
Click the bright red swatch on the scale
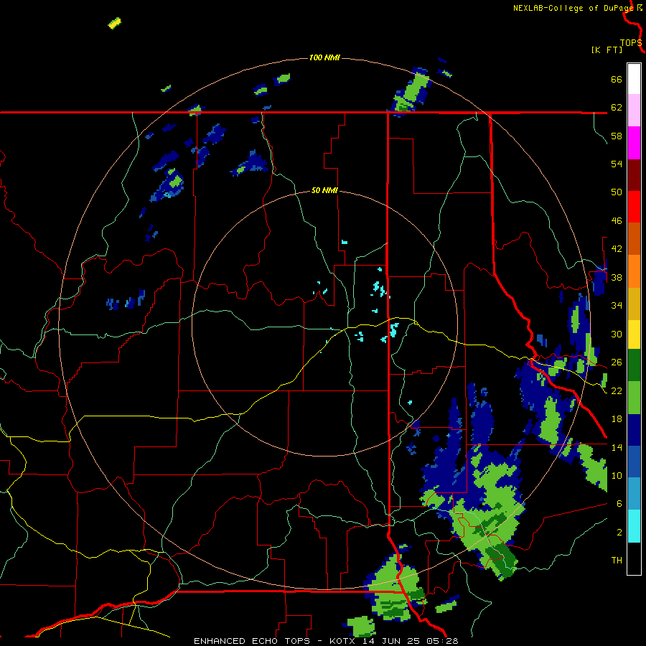click(x=634, y=207)
